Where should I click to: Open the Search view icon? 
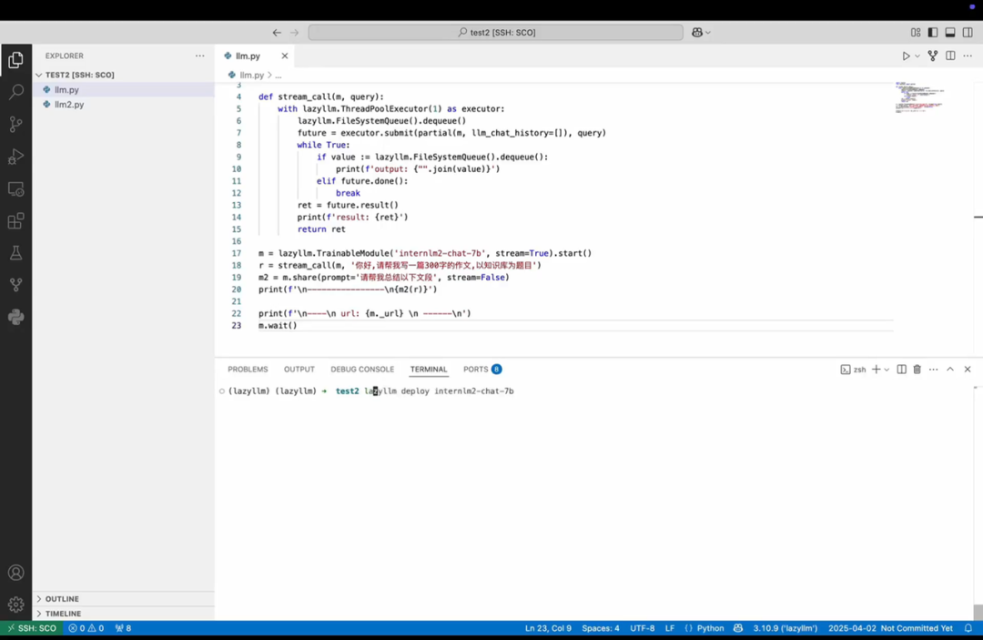(x=15, y=92)
